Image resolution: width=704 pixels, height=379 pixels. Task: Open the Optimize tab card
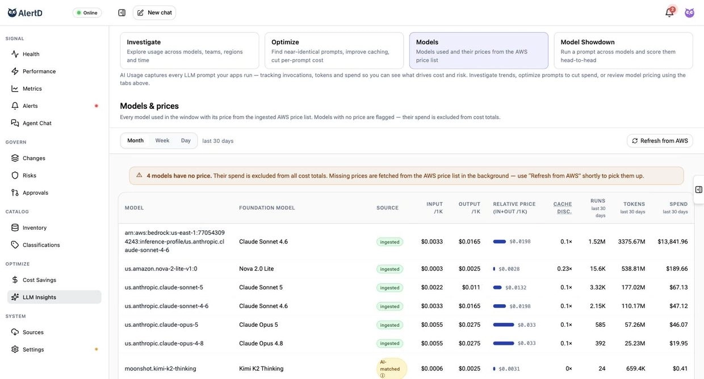[334, 50]
